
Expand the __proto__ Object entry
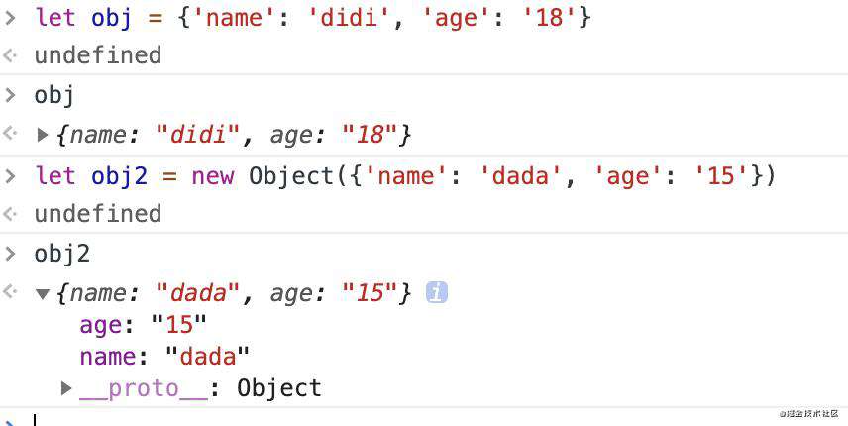point(66,388)
